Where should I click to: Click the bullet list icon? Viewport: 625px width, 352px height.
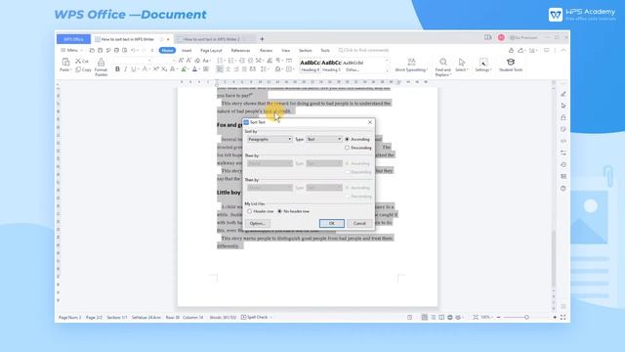220,61
